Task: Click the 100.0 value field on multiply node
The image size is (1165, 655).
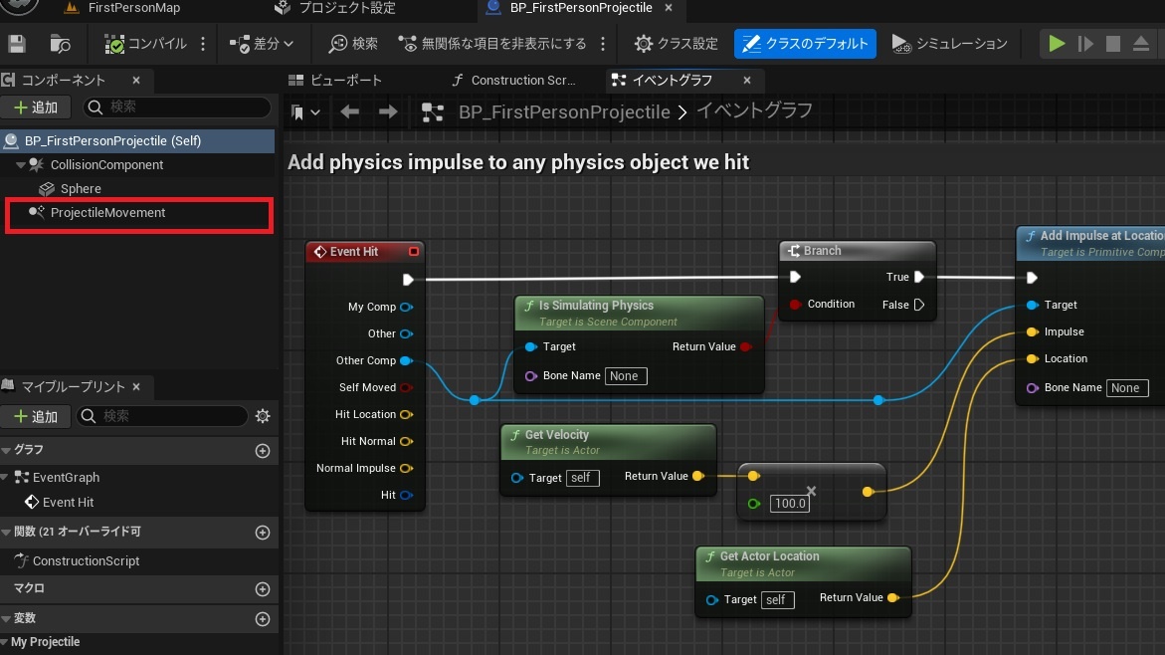Action: tap(790, 504)
